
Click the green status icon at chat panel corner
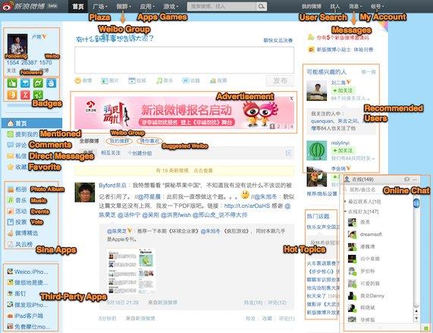pos(426,328)
